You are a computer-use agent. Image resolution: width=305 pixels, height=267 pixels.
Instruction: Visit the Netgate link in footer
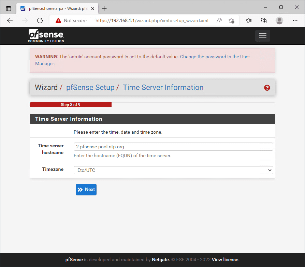point(160,259)
